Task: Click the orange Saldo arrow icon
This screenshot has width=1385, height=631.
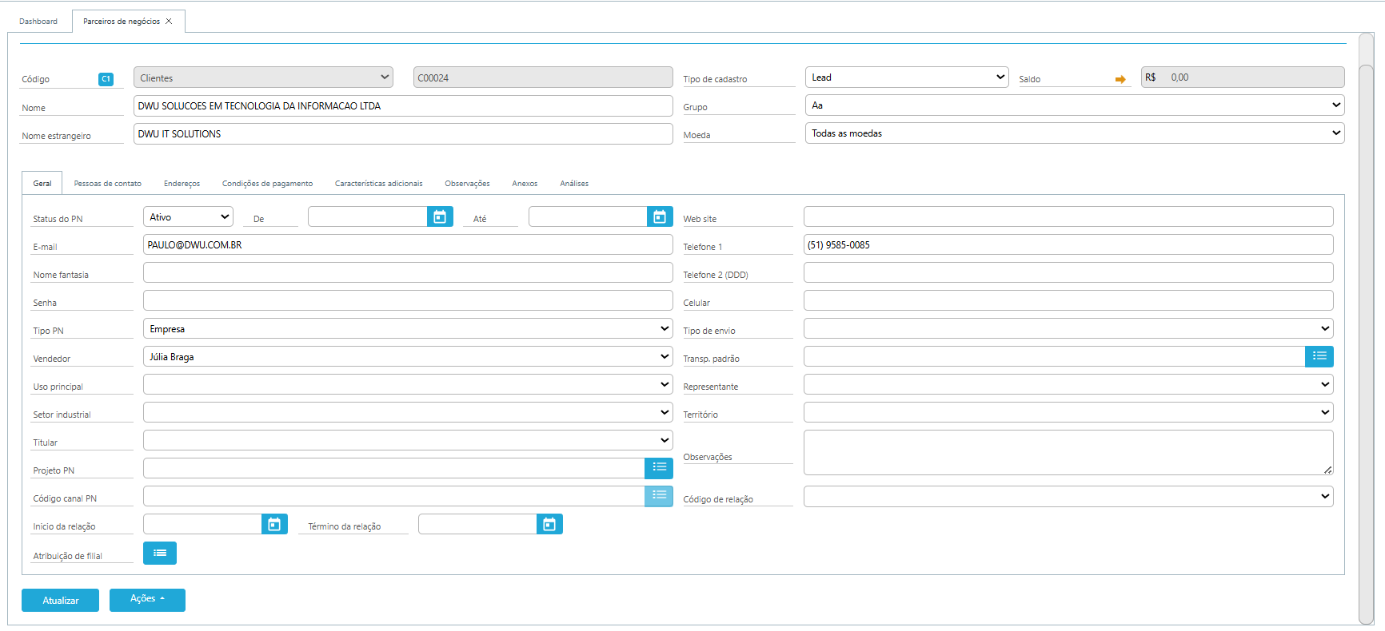Action: 1120,79
